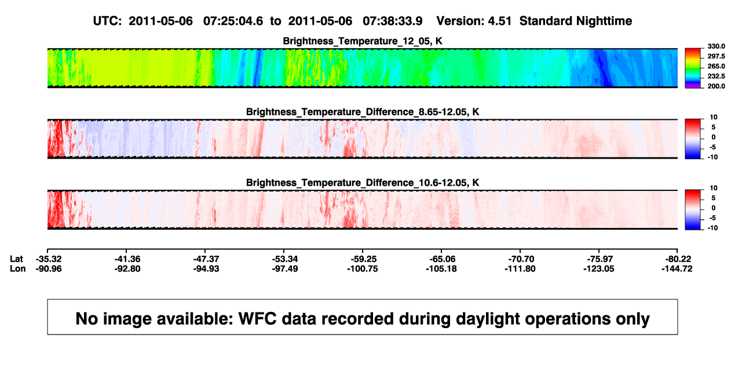Click latitude value -70.70
The height and width of the screenshot is (386, 753).
520,259
